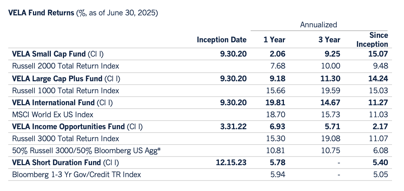The height and width of the screenshot is (191, 404).
Task: Select the 15.07 since-inception return value
Action: [377, 54]
